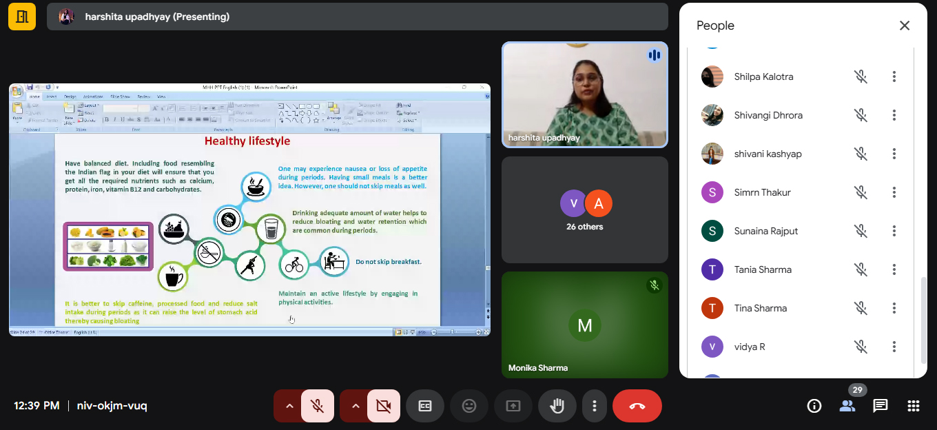The height and width of the screenshot is (430, 937).
Task: Open the emoji reactions button
Action: 469,406
